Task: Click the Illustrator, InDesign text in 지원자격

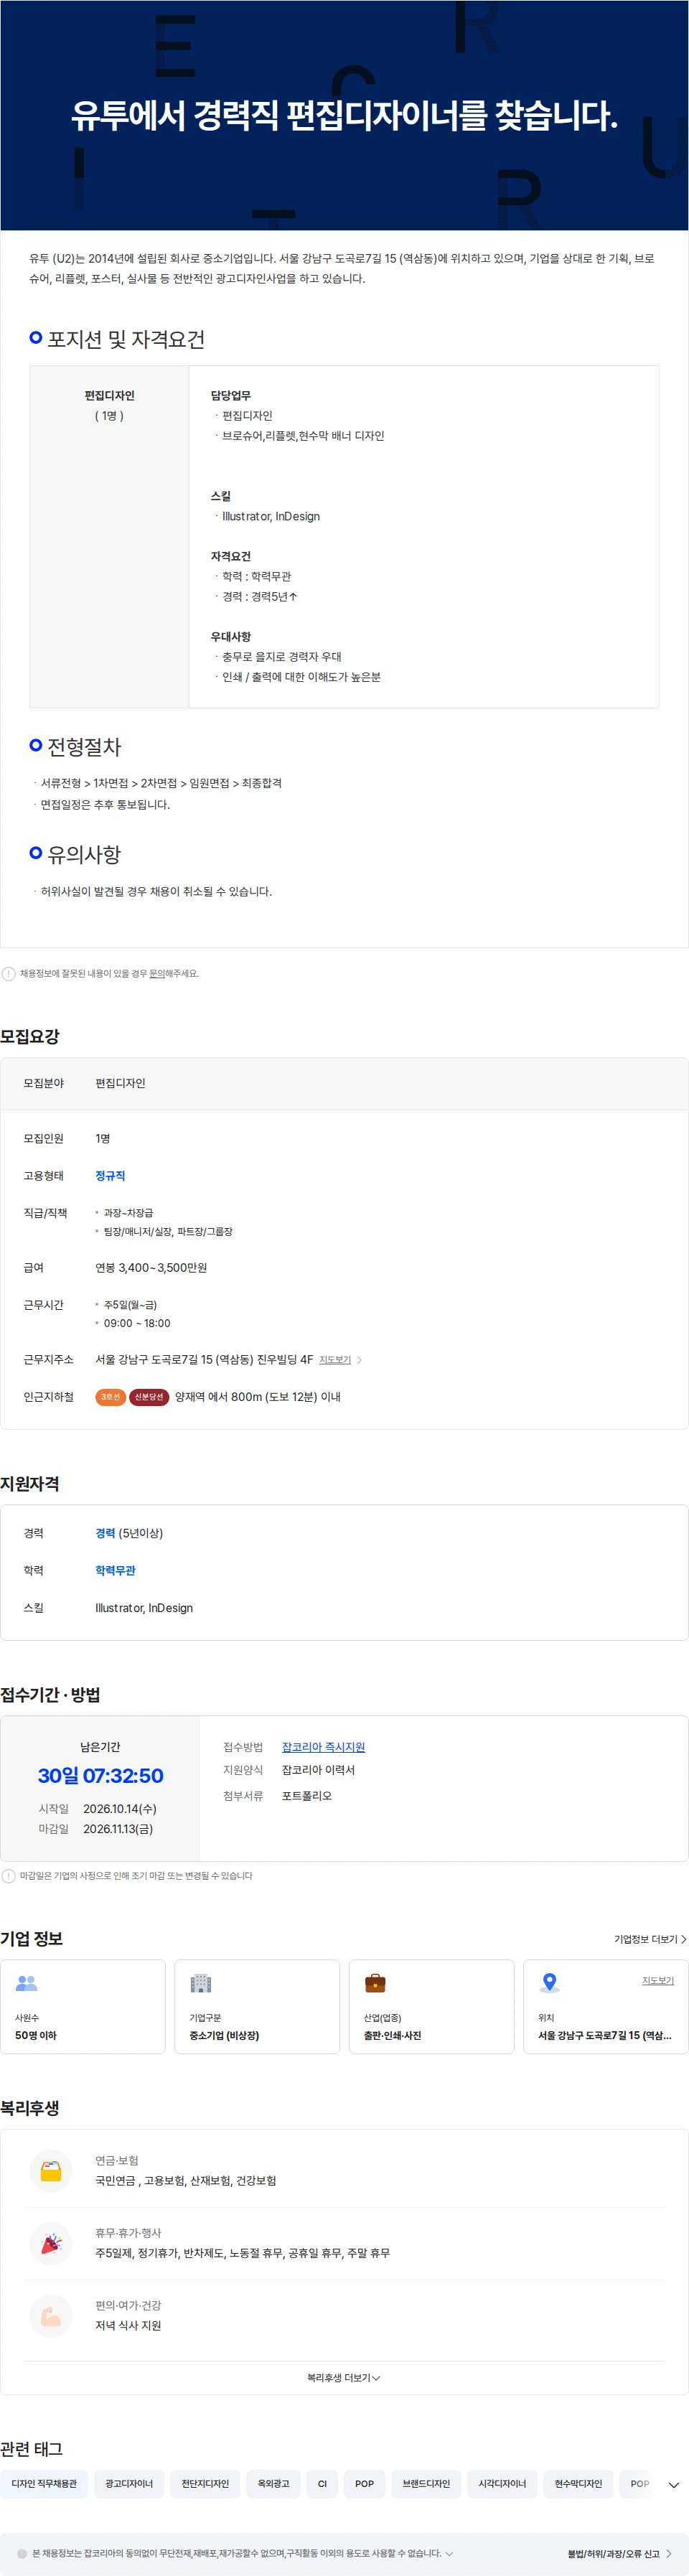Action: (x=144, y=1608)
